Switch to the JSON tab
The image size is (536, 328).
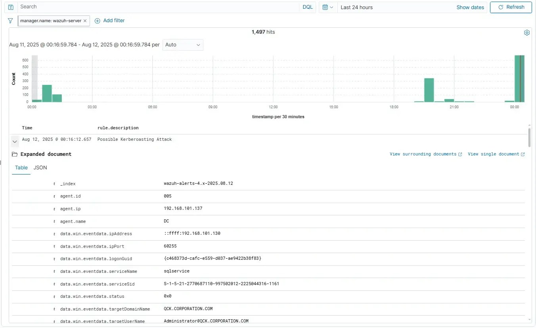click(40, 167)
